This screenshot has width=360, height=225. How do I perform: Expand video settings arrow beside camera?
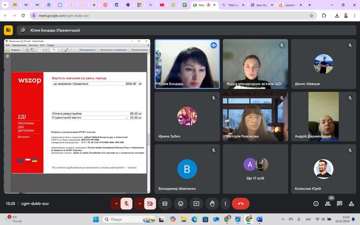[x=140, y=203]
